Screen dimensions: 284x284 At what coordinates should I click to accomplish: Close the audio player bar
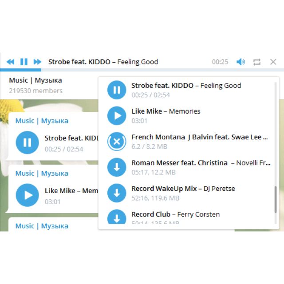pos(273,62)
